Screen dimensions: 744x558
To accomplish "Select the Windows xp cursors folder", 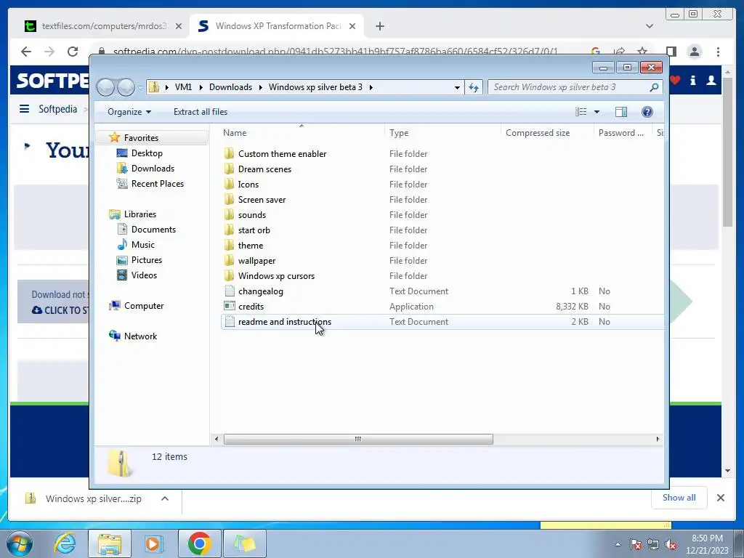I will coord(276,275).
